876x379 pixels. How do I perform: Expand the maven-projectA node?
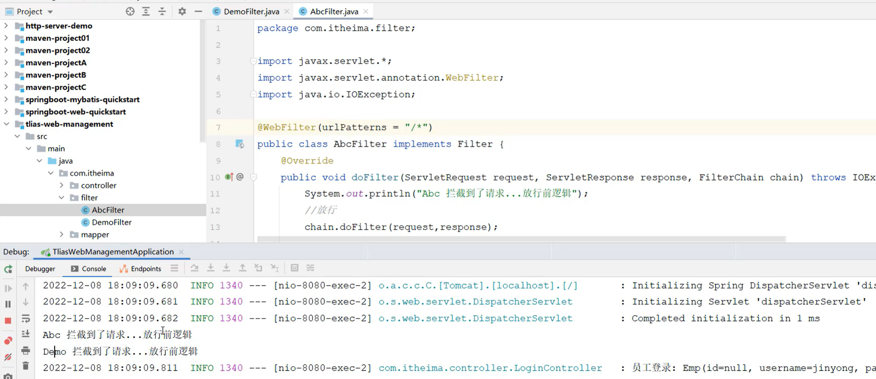[6, 62]
